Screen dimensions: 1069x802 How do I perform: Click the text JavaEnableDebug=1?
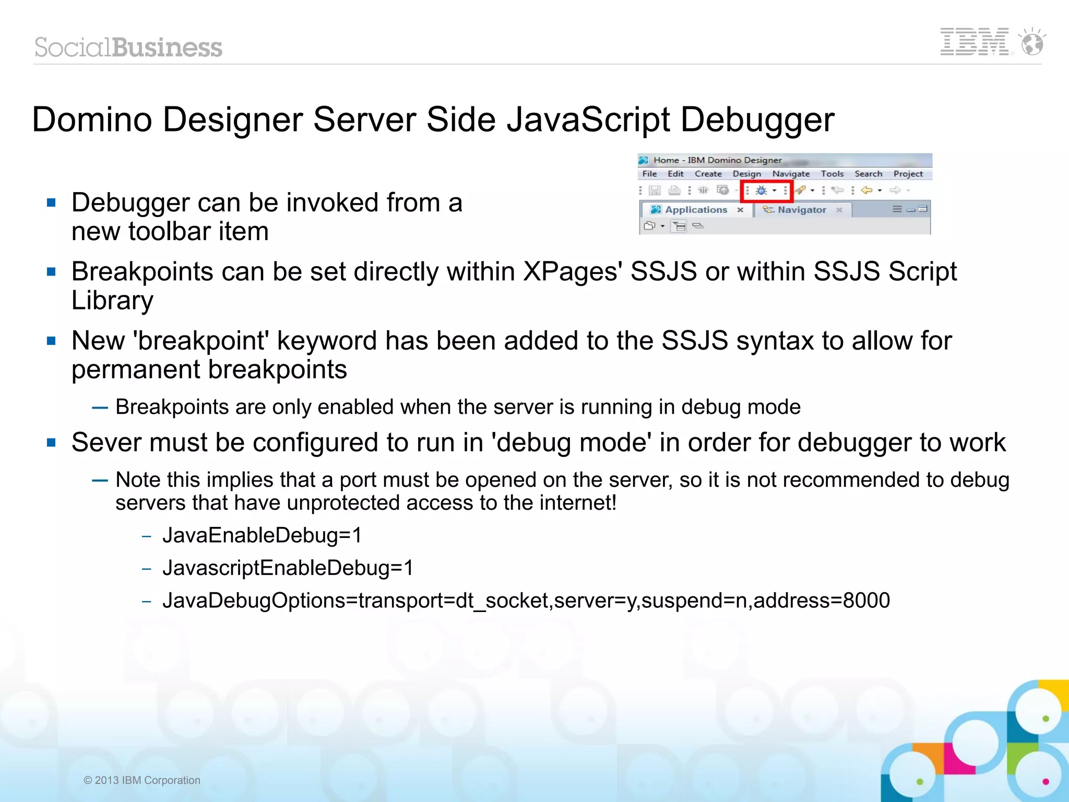point(262,535)
